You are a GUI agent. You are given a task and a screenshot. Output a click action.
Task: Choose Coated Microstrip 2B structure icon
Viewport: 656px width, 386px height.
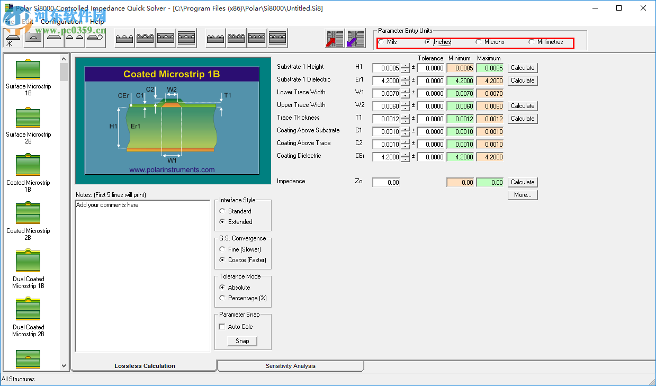pos(28,213)
